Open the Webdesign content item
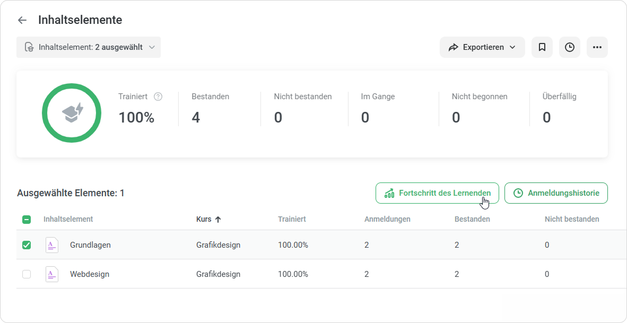 tap(90, 274)
